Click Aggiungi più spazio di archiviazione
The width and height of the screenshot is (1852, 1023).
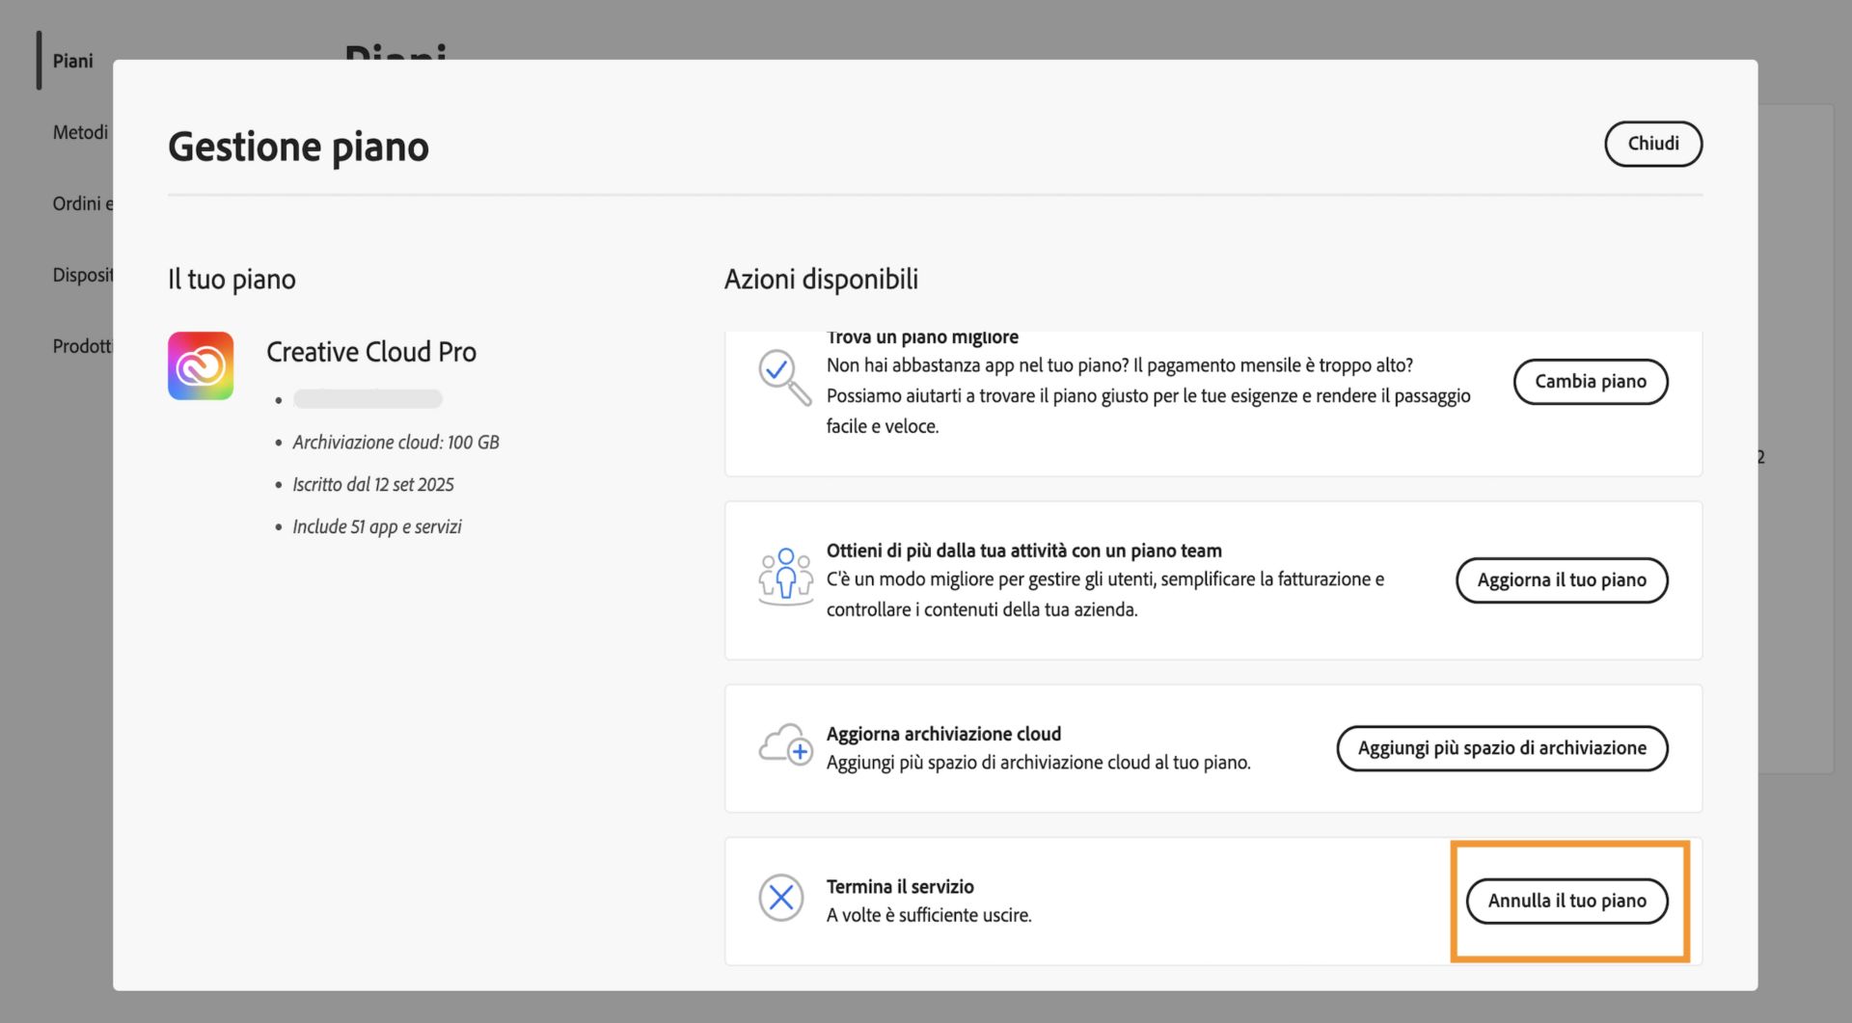[1502, 747]
